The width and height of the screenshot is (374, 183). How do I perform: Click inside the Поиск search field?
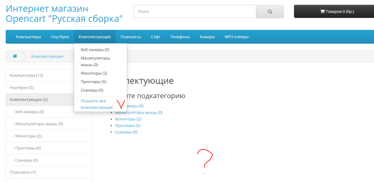194,12
